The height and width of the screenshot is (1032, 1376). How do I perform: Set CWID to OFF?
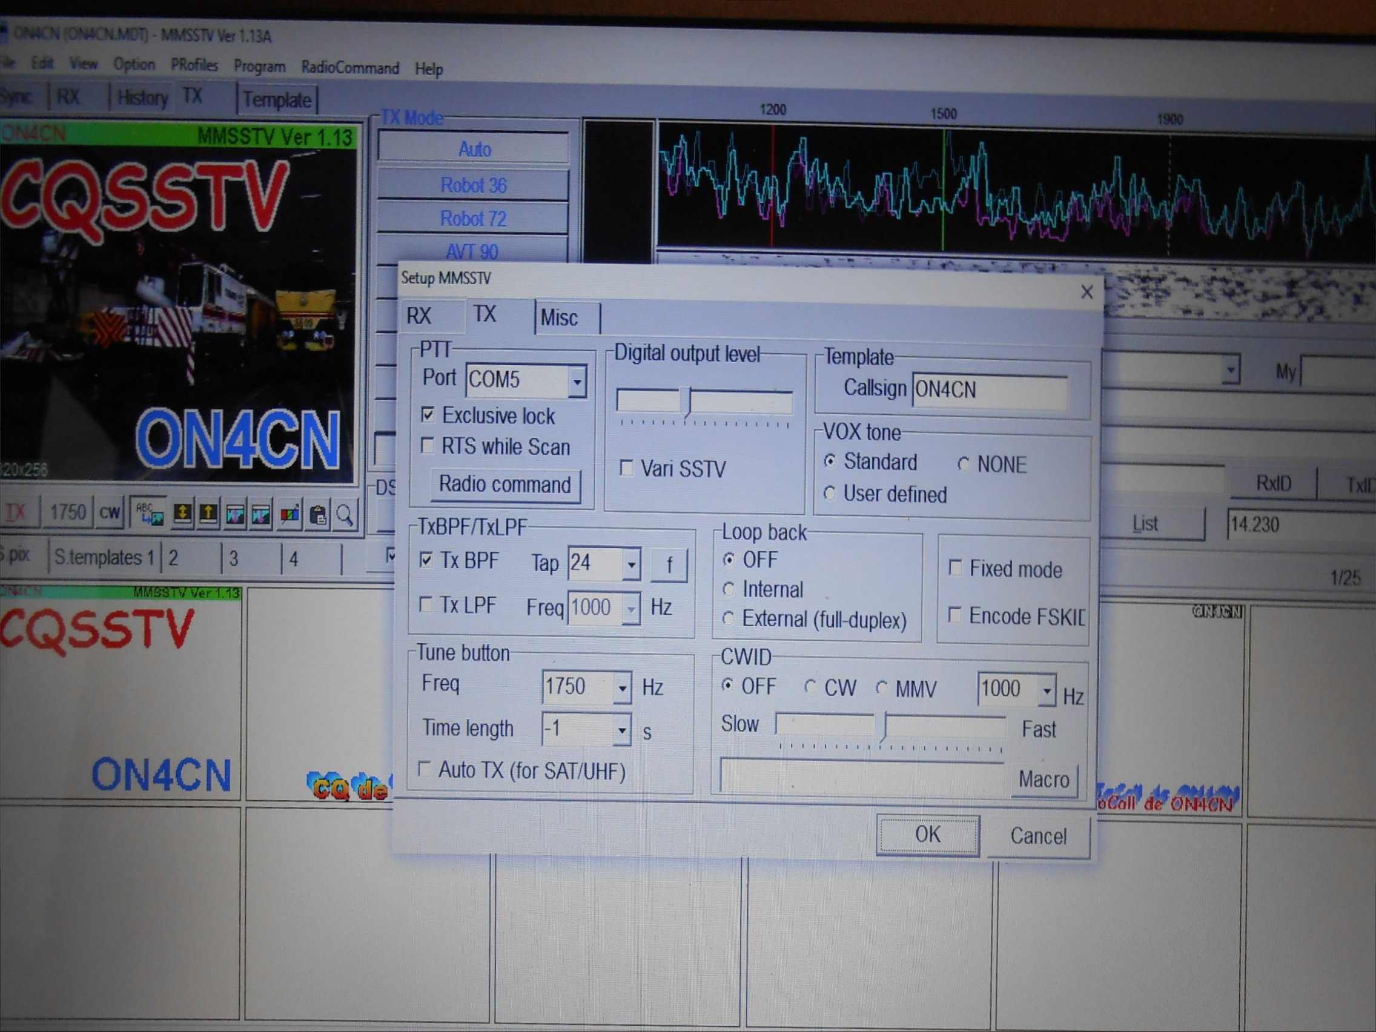pyautogui.click(x=727, y=686)
